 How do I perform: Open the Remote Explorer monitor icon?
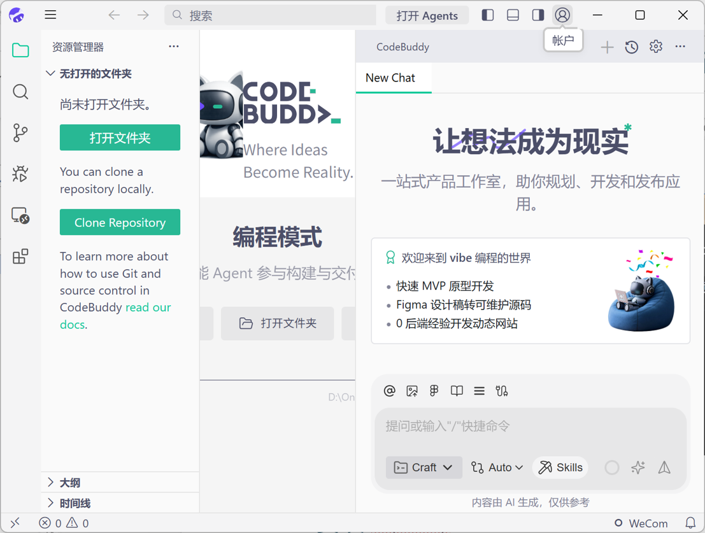coord(20,215)
